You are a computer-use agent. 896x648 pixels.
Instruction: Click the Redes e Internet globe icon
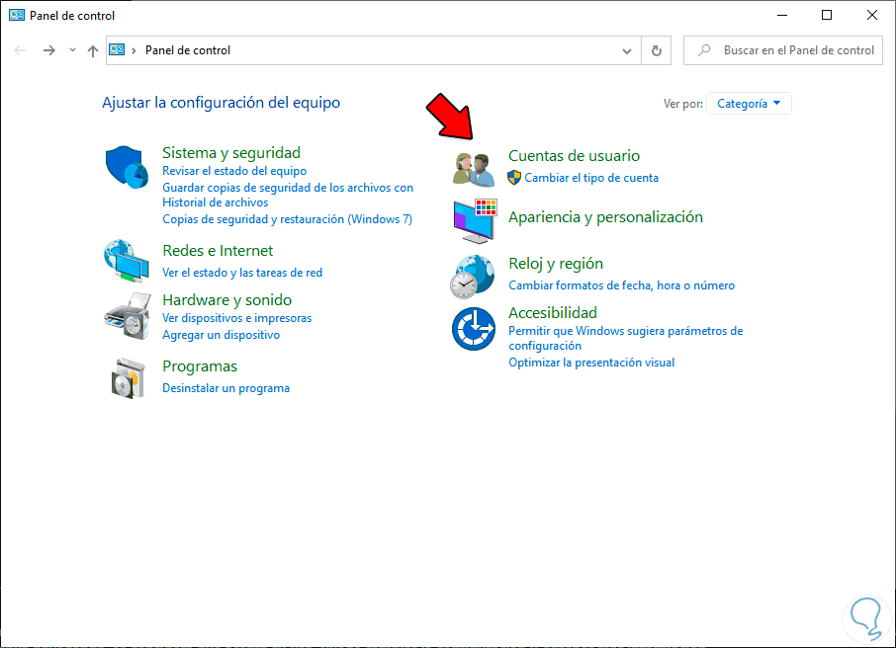point(127,261)
